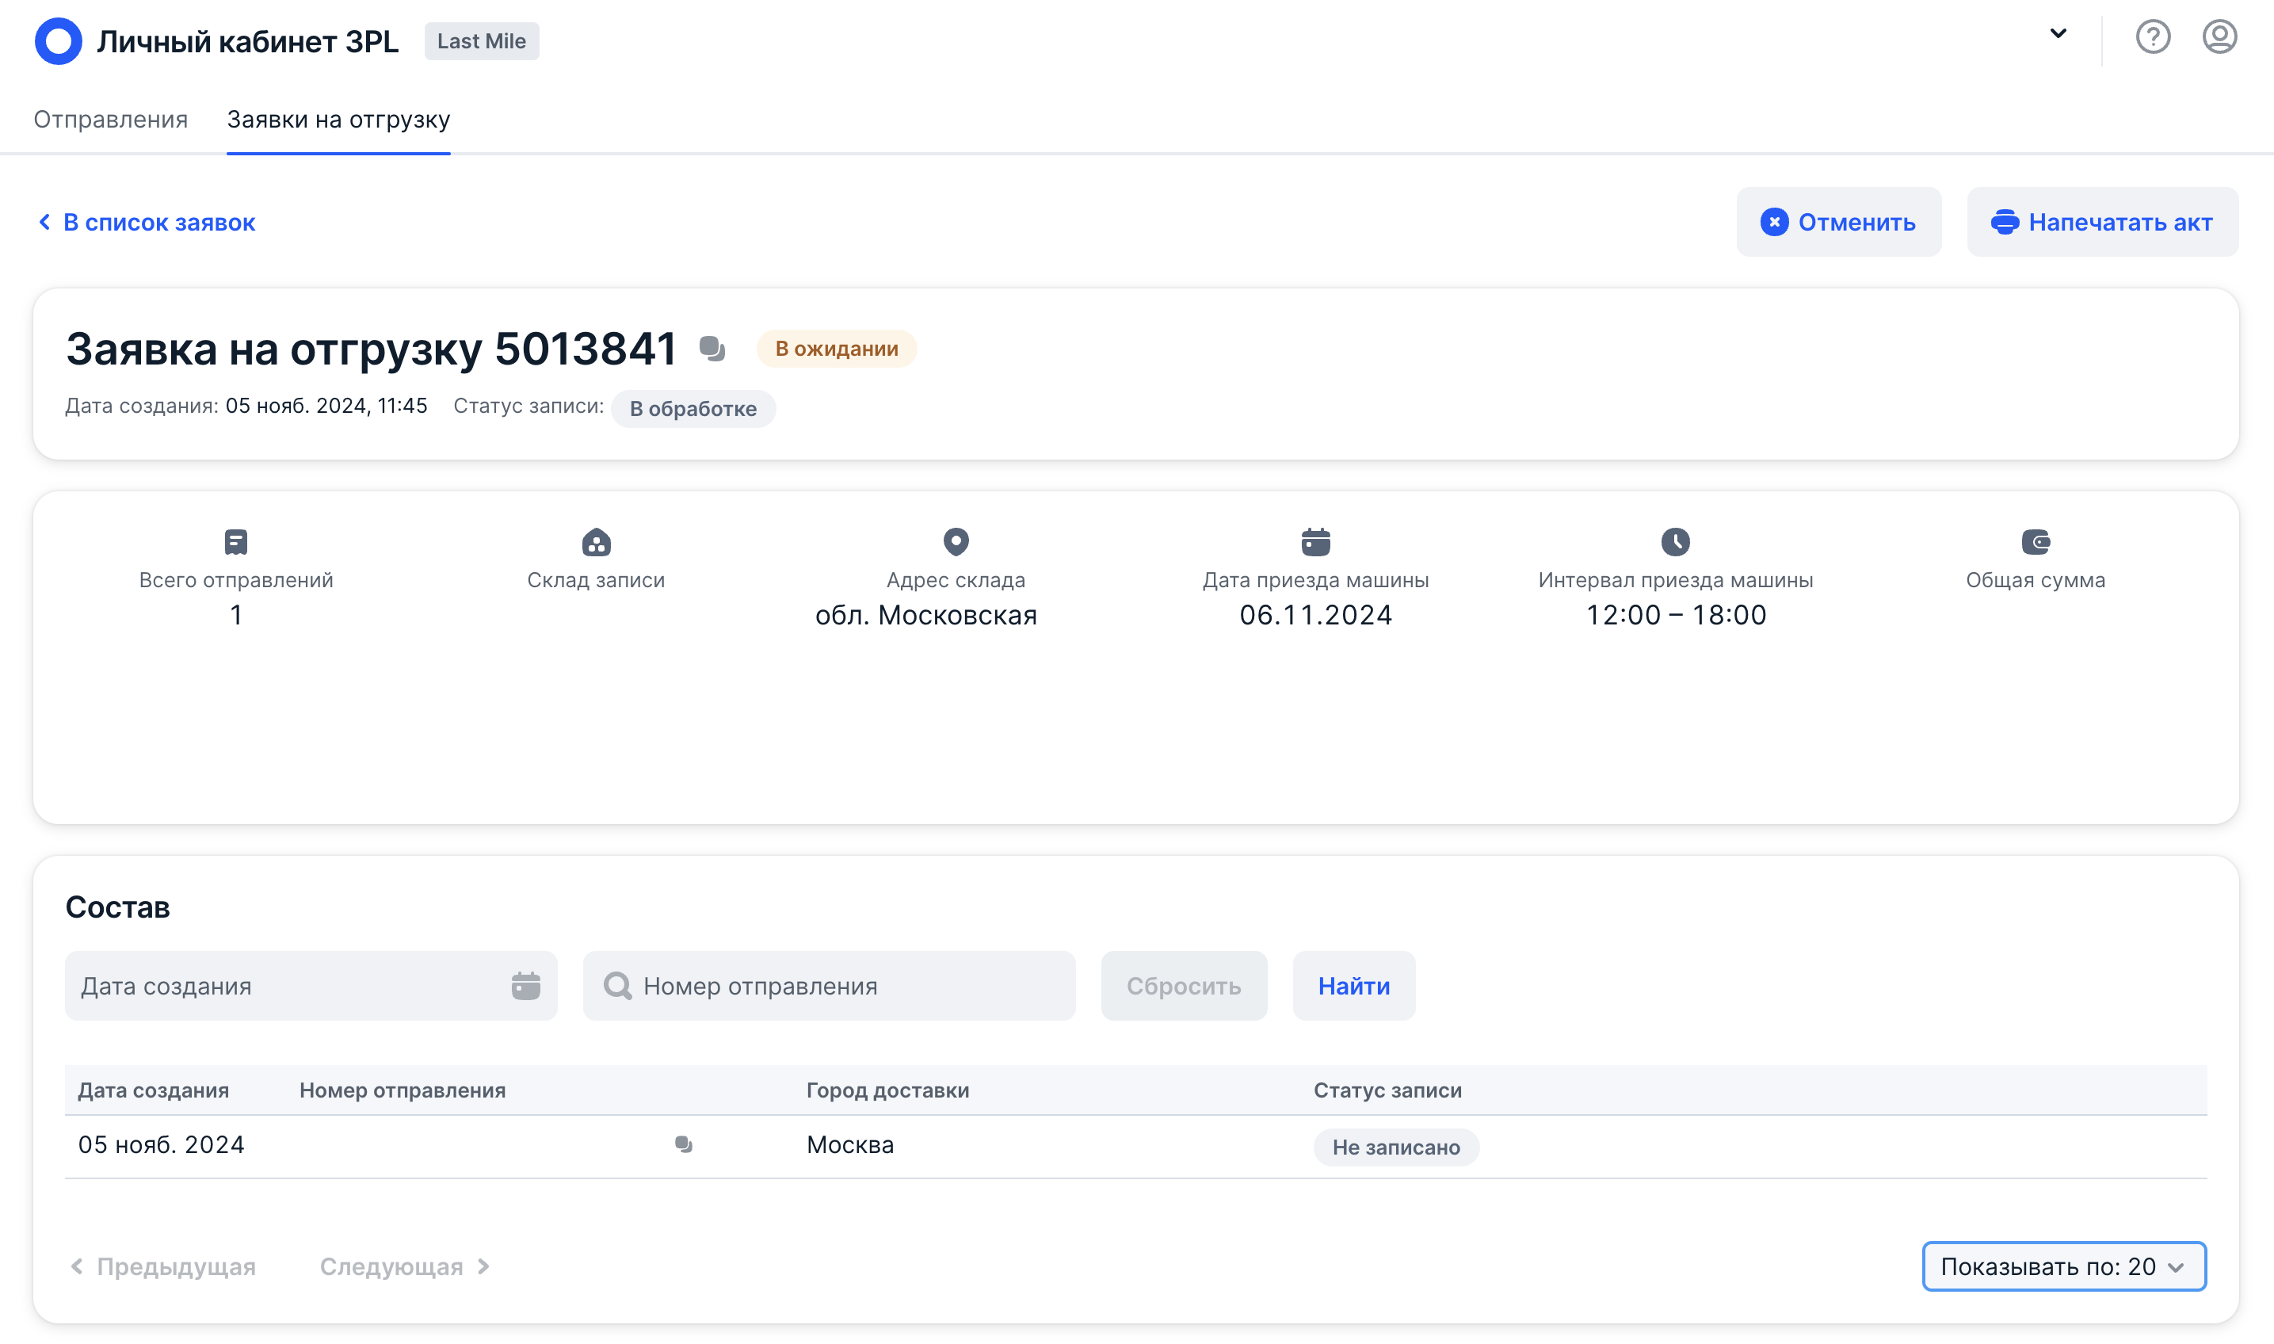Click the search magnifier icon

[617, 985]
